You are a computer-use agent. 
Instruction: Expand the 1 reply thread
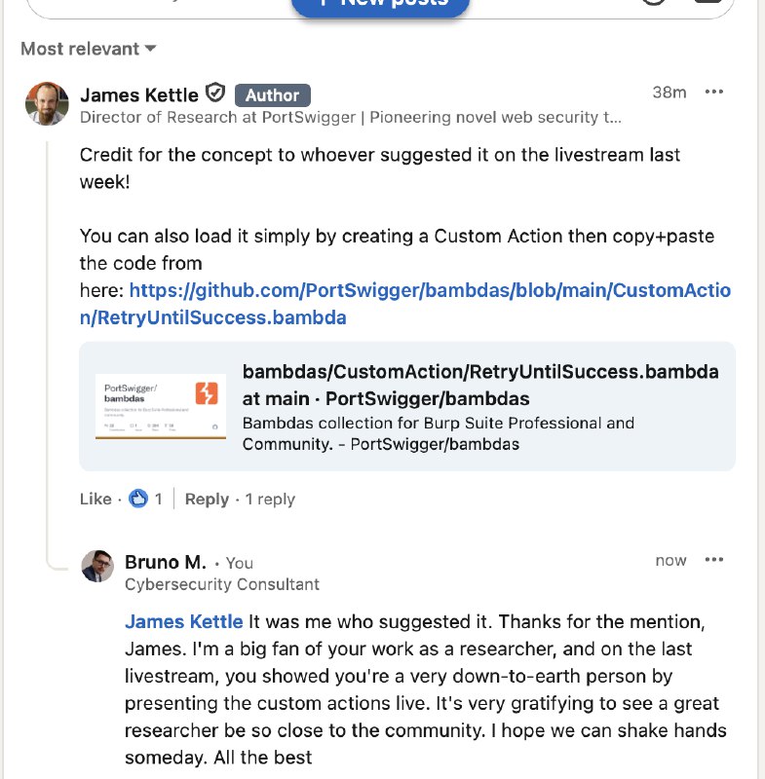click(270, 499)
